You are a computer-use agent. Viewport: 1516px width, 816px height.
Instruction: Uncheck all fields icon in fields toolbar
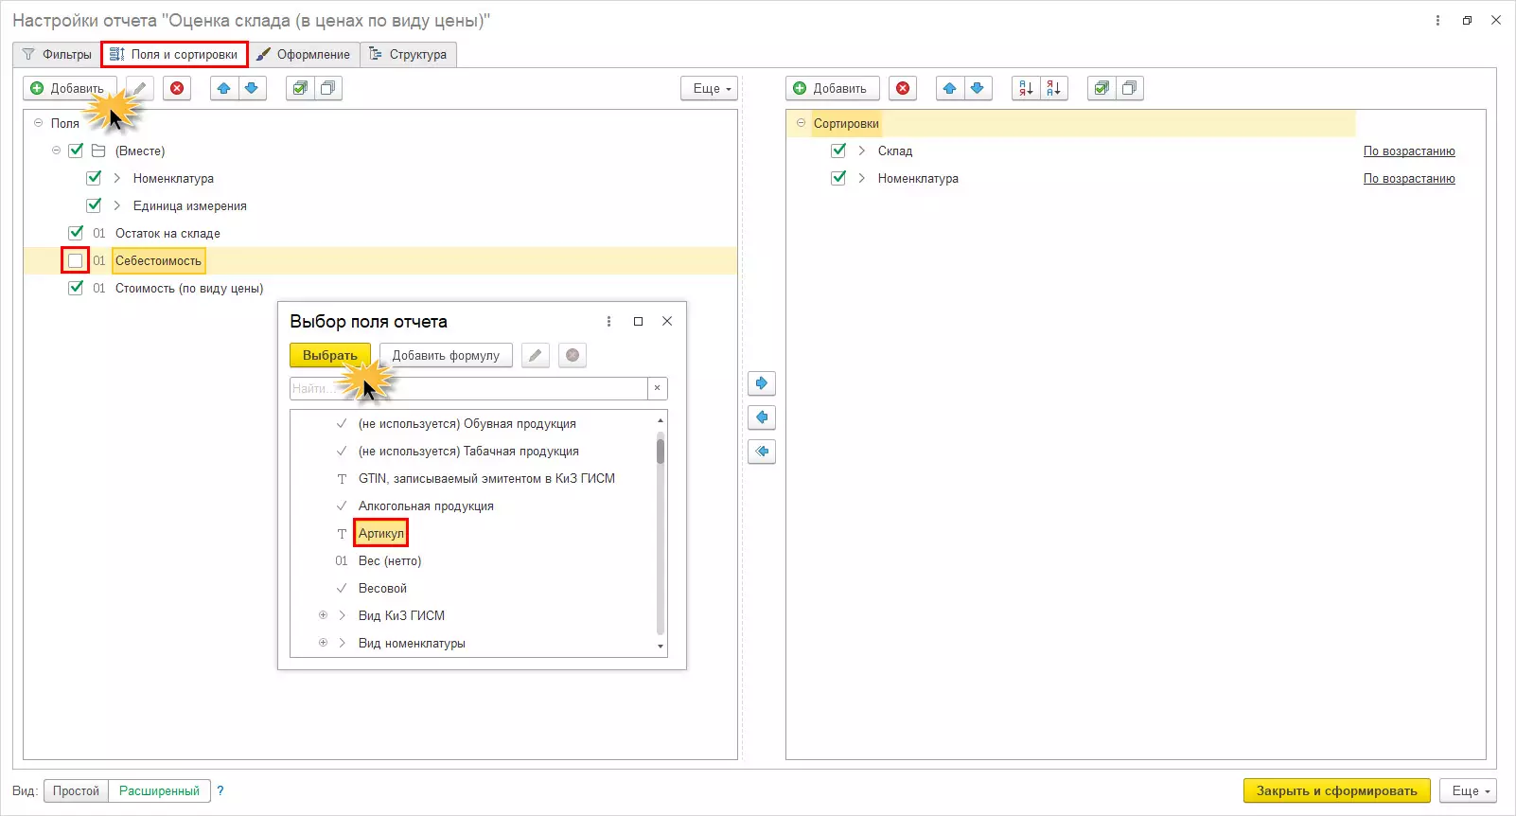tap(327, 88)
